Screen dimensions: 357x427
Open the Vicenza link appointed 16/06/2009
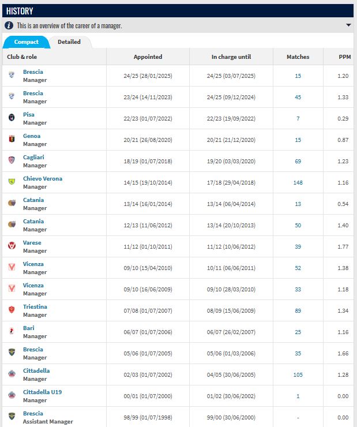click(33, 286)
